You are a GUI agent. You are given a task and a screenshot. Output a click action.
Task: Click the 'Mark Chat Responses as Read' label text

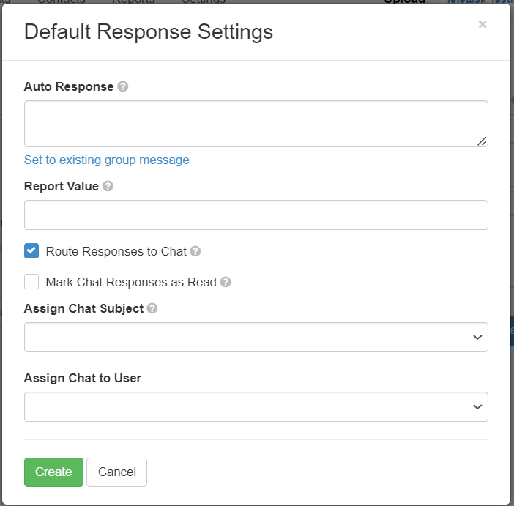coord(130,282)
